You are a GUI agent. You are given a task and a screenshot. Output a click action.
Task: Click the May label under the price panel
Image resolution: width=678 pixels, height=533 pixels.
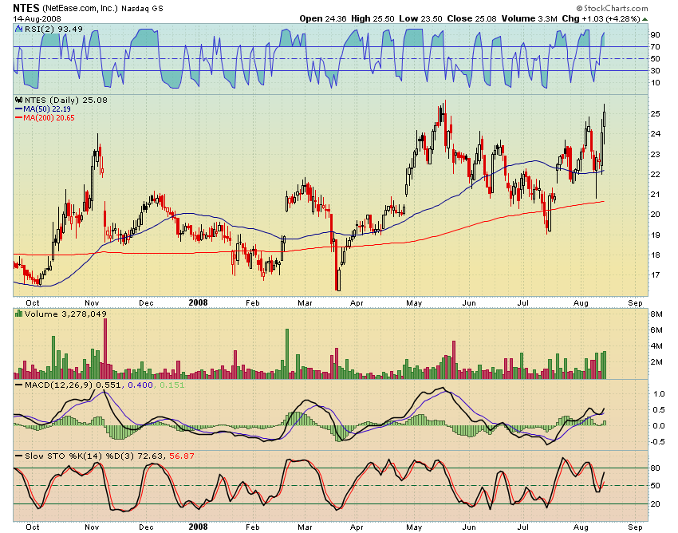click(x=414, y=303)
